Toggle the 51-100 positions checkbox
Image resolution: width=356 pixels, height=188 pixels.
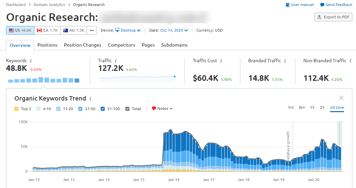(x=103, y=109)
